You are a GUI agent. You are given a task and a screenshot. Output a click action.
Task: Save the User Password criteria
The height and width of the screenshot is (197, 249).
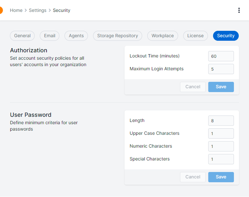point(221,177)
